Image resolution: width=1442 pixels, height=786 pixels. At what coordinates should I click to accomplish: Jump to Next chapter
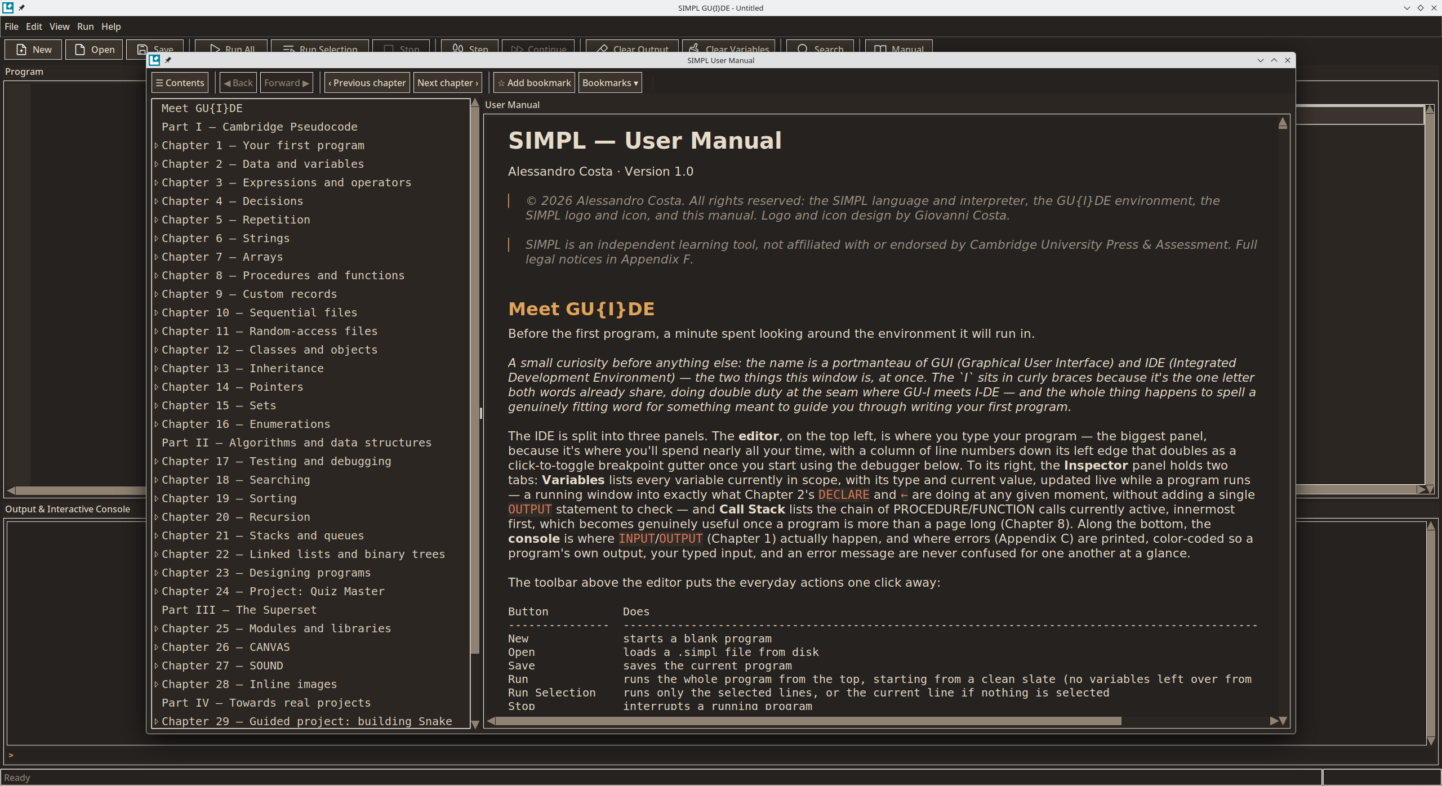pyautogui.click(x=447, y=83)
